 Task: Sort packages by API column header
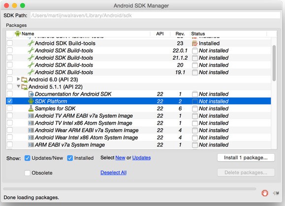pyautogui.click(x=160, y=34)
